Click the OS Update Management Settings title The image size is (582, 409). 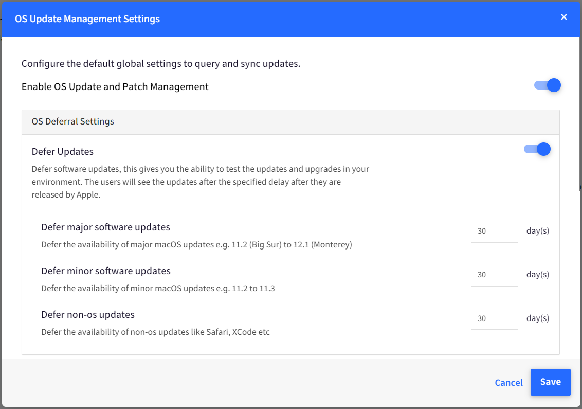coord(87,19)
